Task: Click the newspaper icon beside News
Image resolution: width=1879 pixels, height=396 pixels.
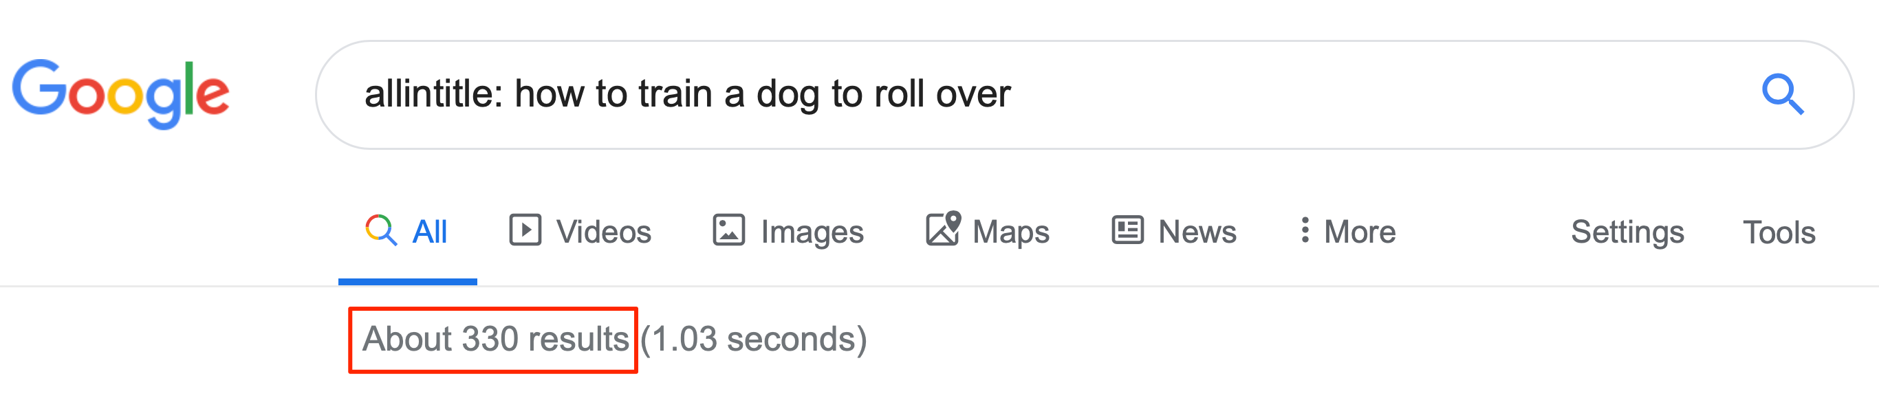Action: click(x=1128, y=230)
